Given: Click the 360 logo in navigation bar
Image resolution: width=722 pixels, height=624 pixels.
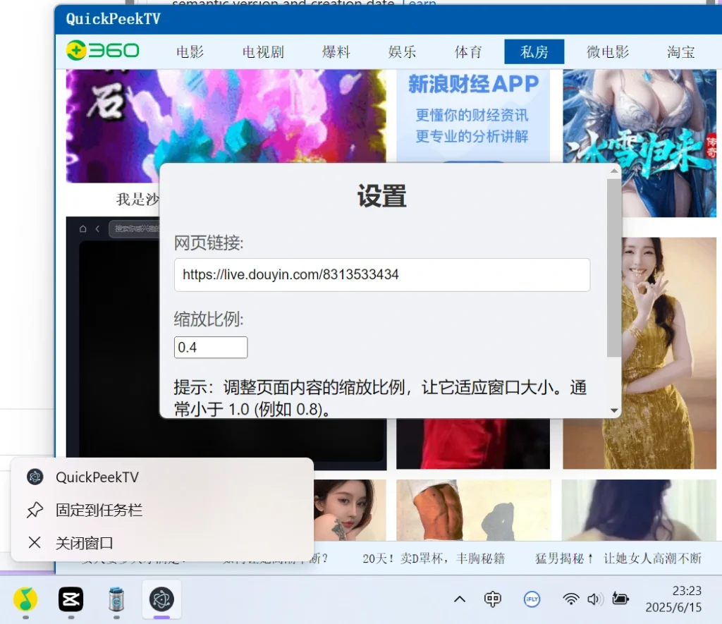Looking at the screenshot, I should 102,51.
